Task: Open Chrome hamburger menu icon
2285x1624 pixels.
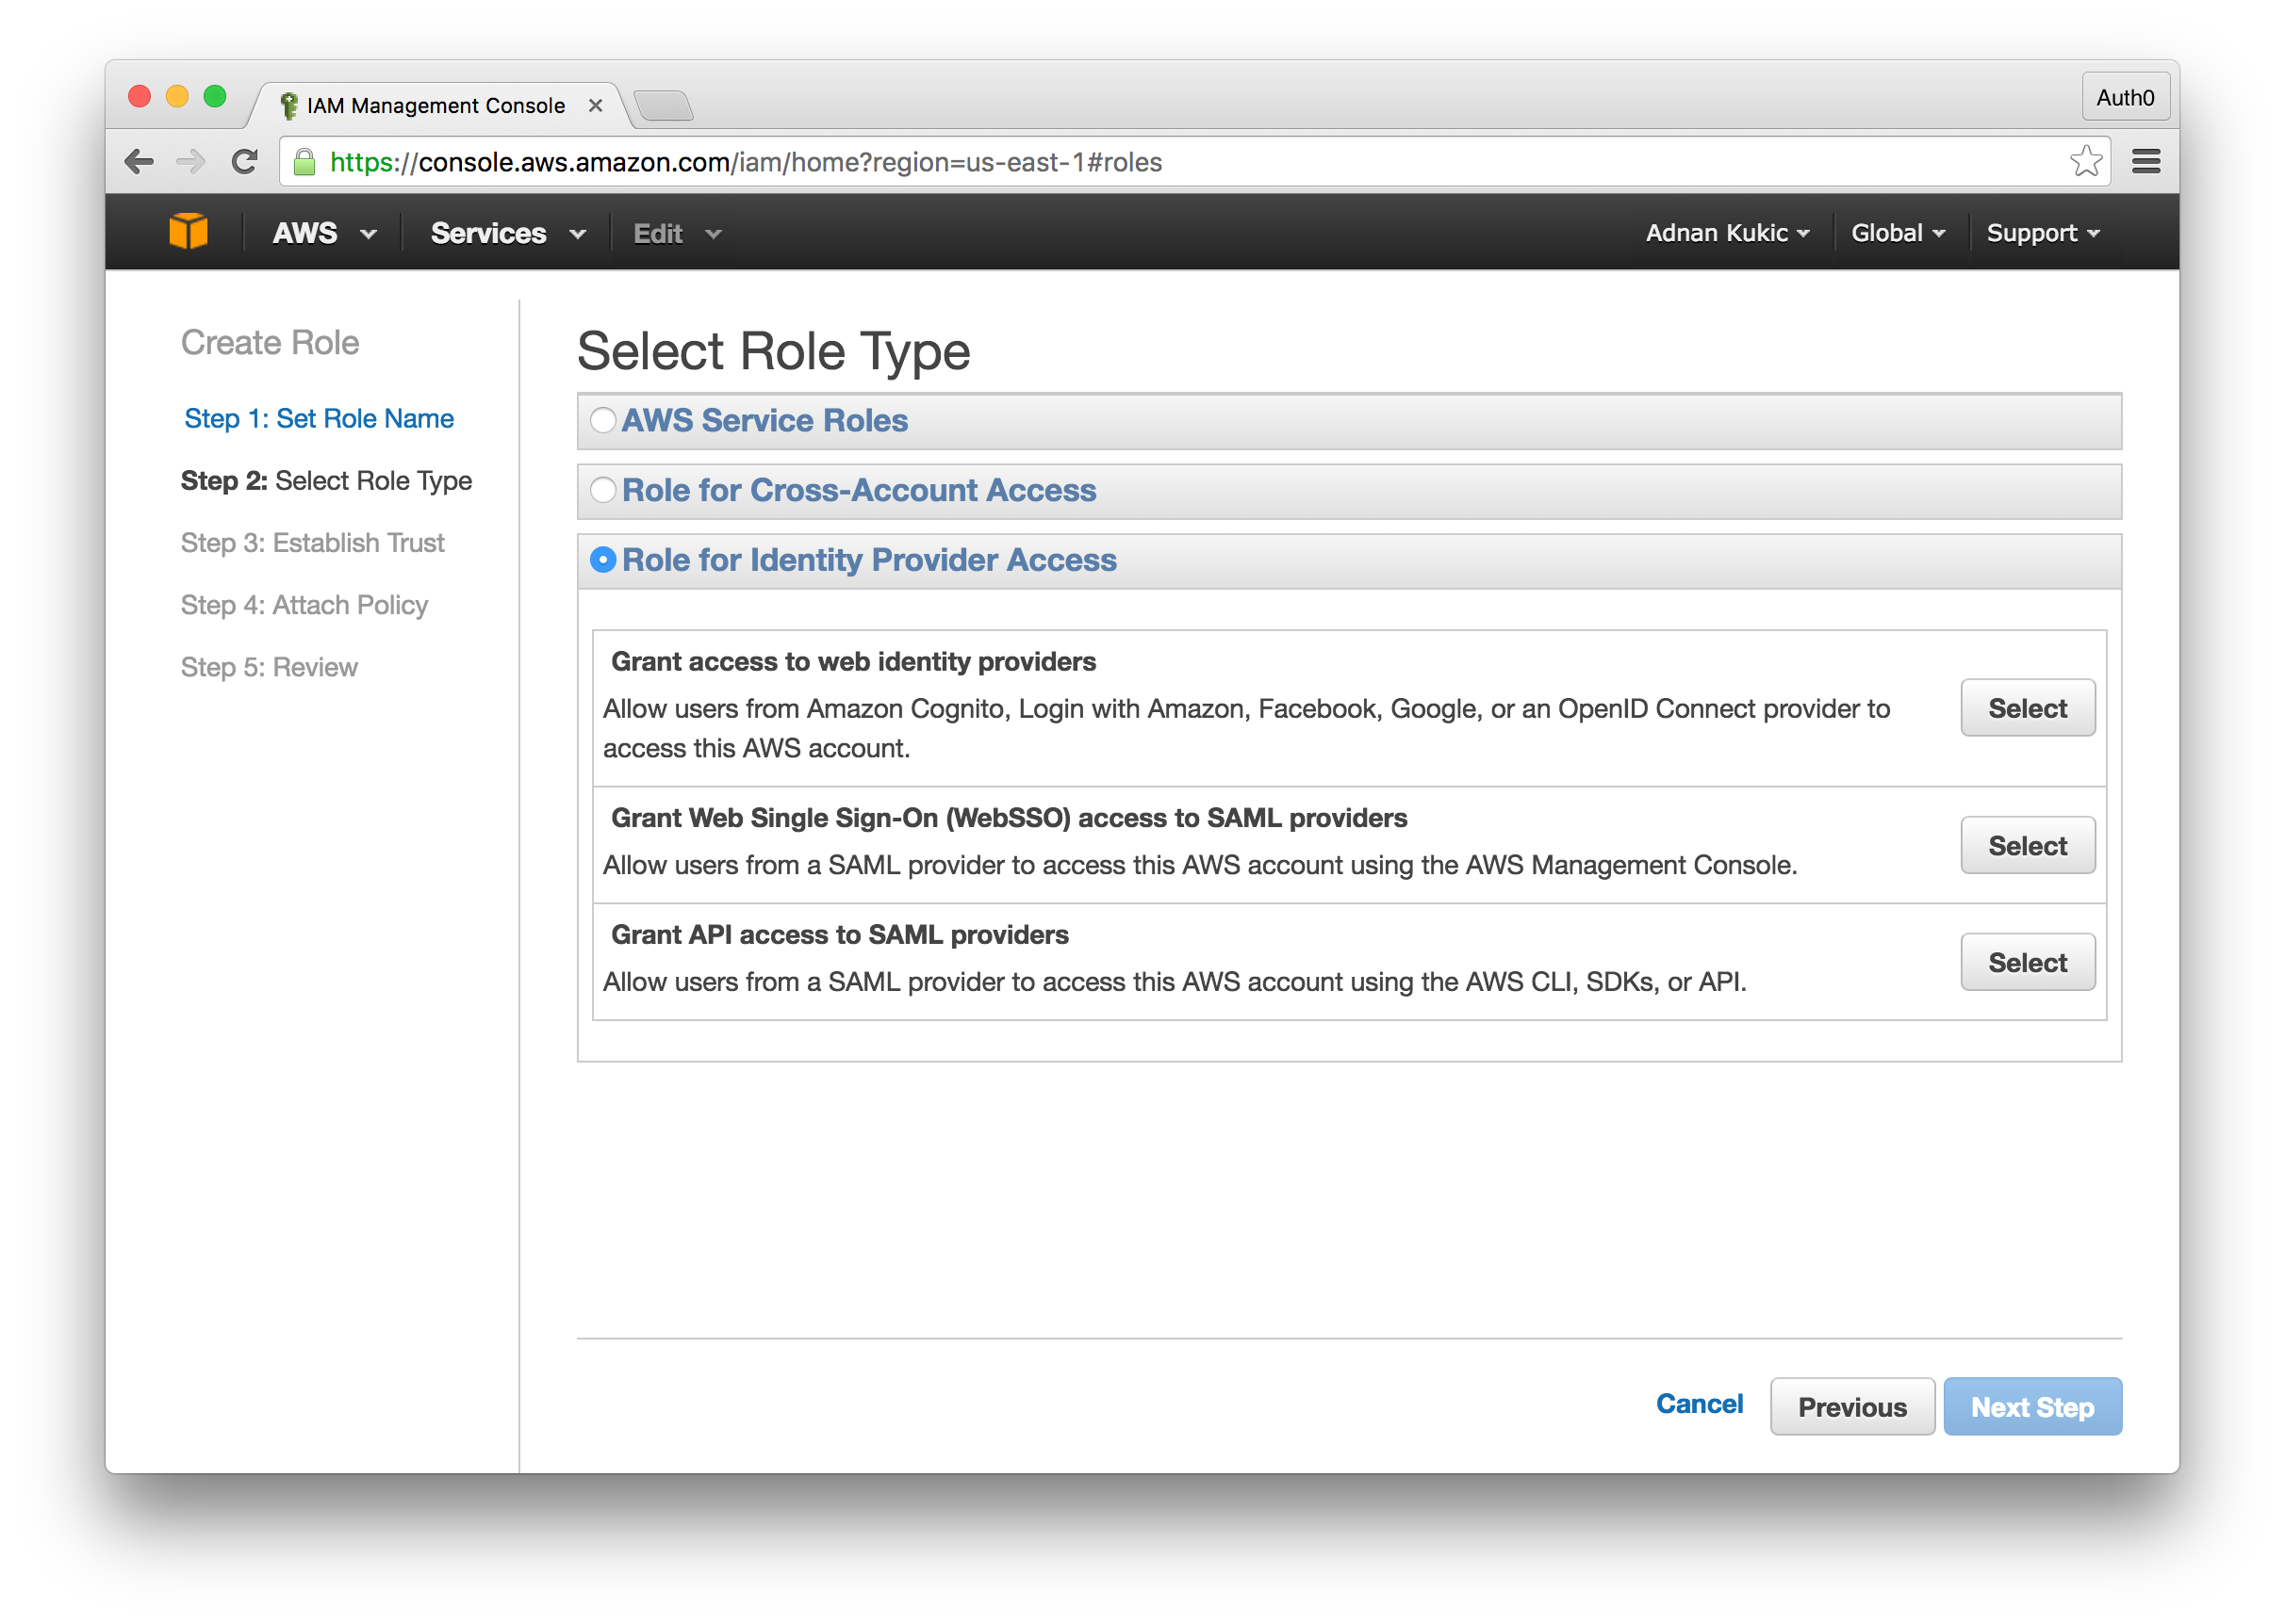Action: pyautogui.click(x=2145, y=162)
